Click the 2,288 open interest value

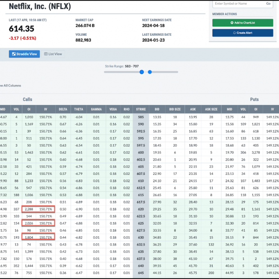(29, 209)
